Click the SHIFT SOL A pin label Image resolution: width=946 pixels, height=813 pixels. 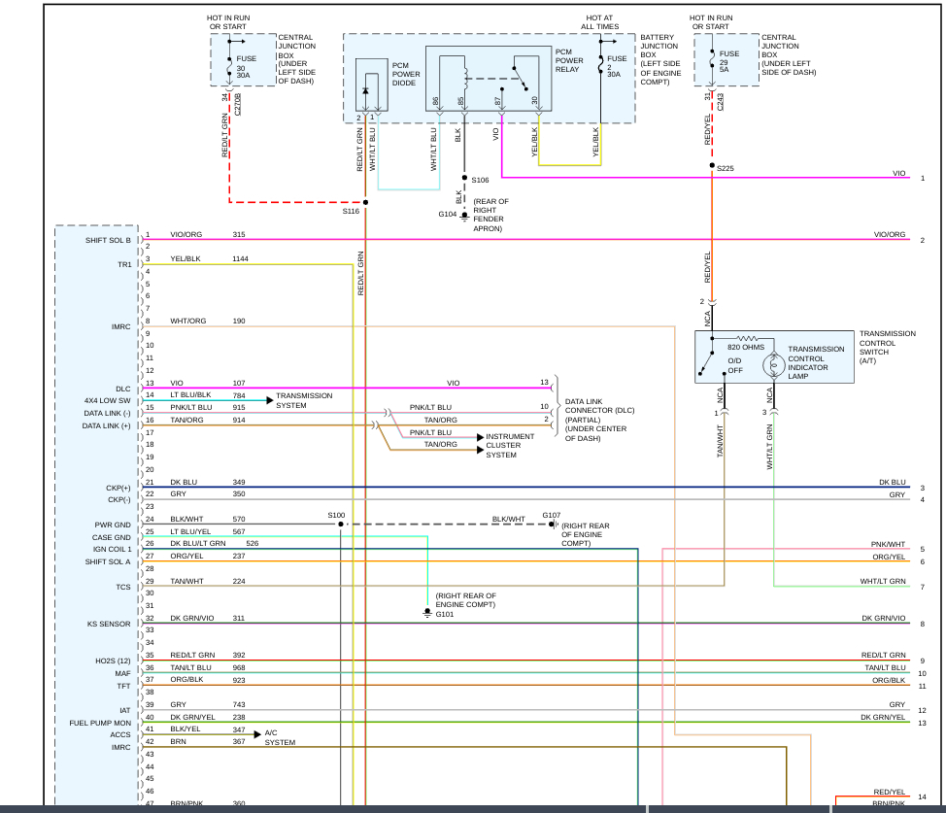point(108,562)
